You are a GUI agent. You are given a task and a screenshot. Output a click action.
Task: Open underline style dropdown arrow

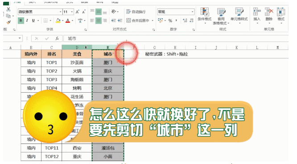point(38,20)
